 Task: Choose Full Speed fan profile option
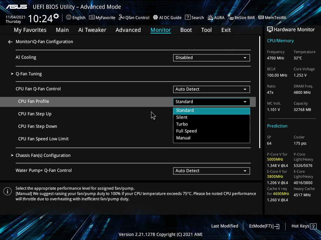click(x=212, y=131)
